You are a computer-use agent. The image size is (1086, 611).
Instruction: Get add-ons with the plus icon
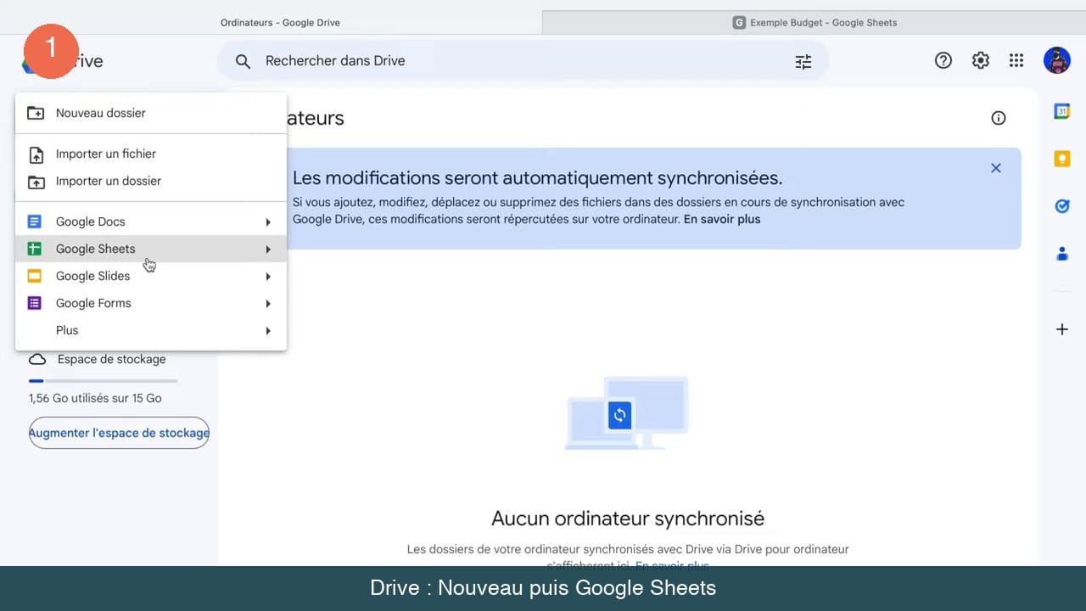(1062, 329)
